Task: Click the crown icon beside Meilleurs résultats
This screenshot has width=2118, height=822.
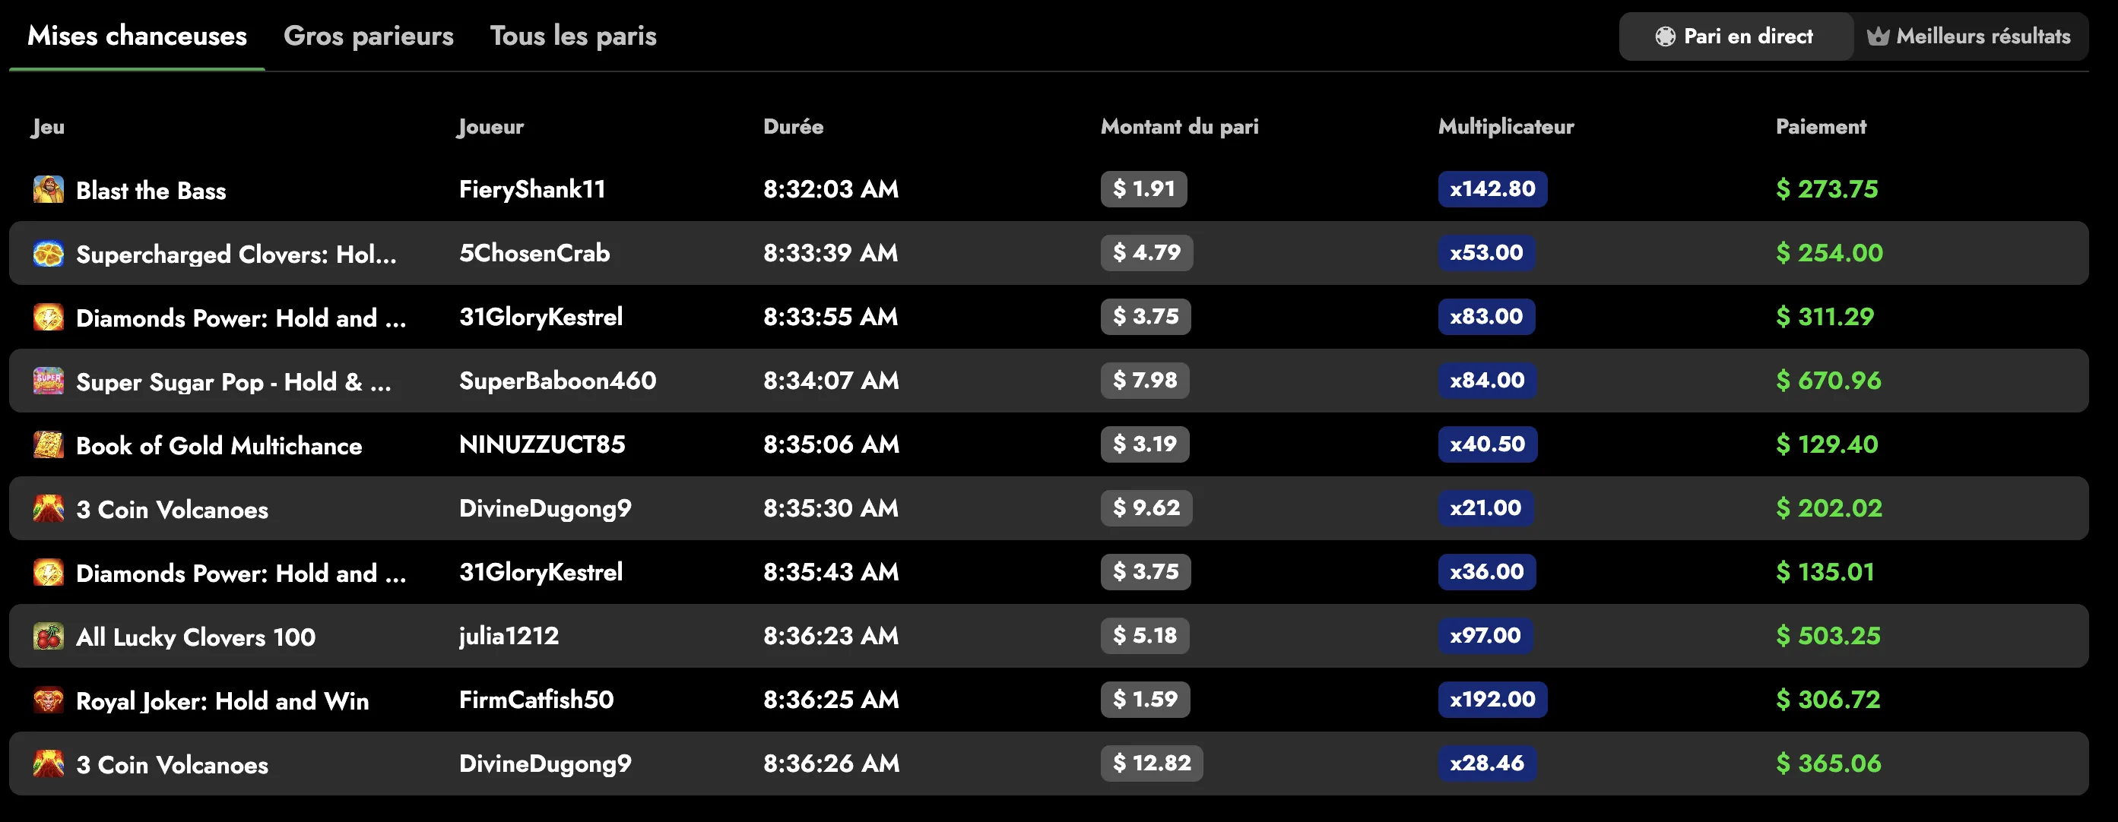Action: pos(1878,36)
